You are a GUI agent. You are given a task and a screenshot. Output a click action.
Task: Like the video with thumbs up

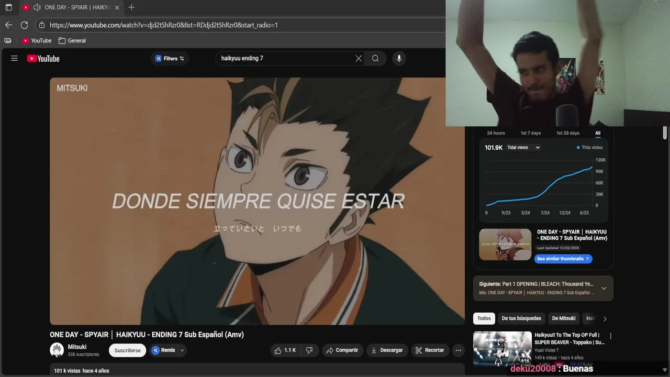(285, 350)
